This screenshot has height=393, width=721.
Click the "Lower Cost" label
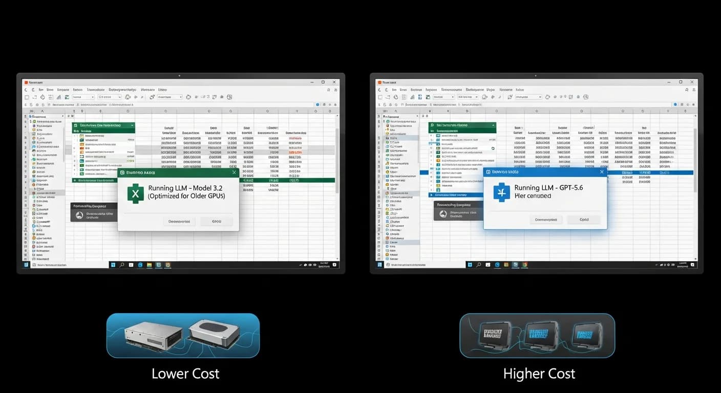(x=185, y=374)
